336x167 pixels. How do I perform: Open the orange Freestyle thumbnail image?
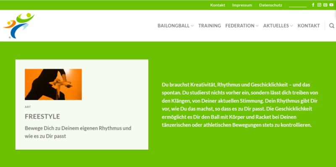53,84
